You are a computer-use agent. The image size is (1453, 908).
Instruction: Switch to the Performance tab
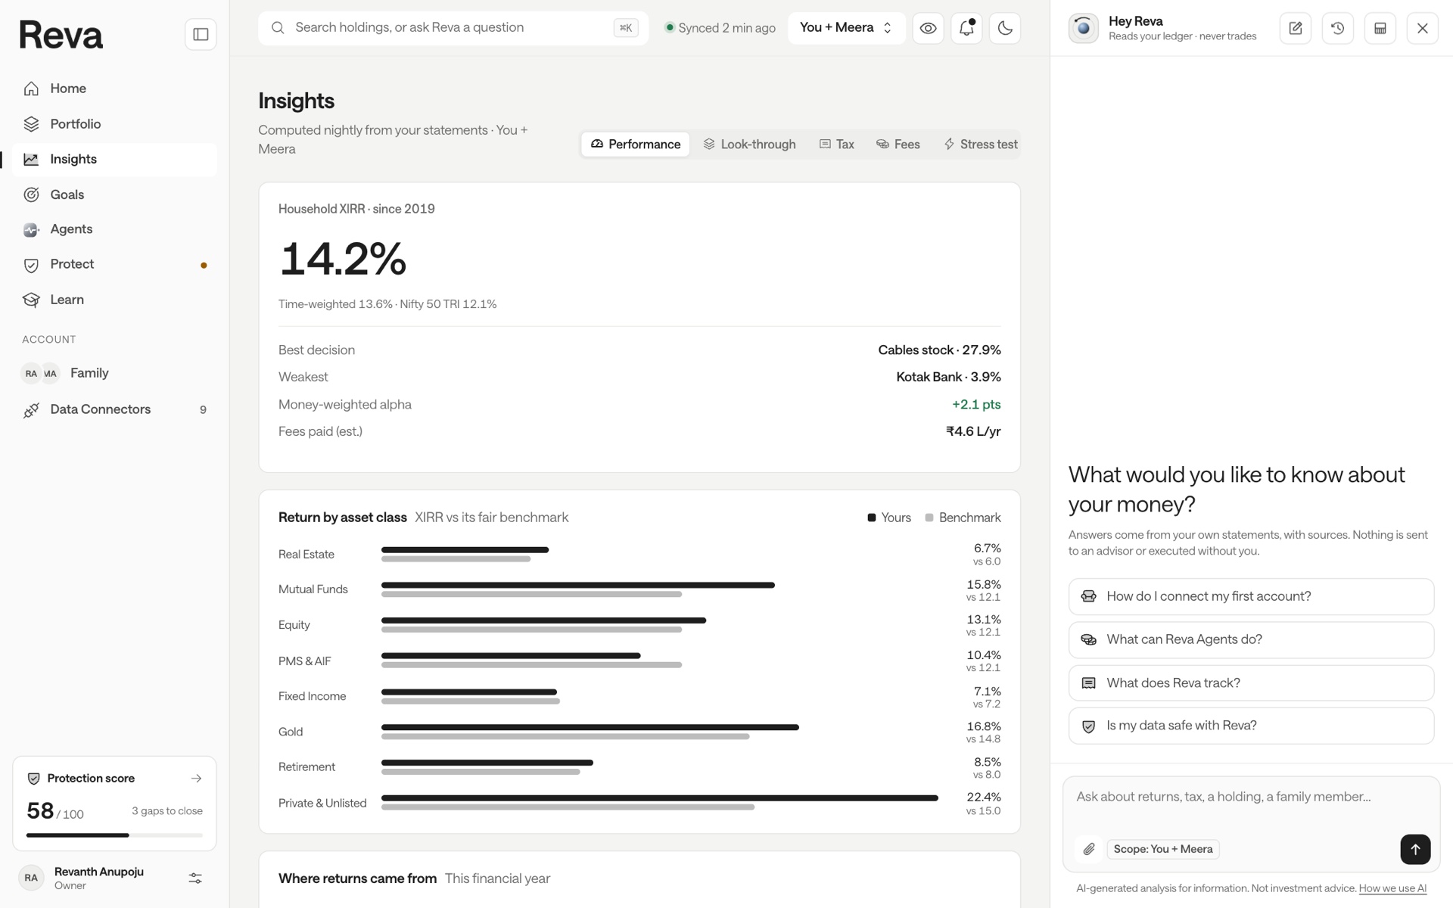[x=636, y=145]
